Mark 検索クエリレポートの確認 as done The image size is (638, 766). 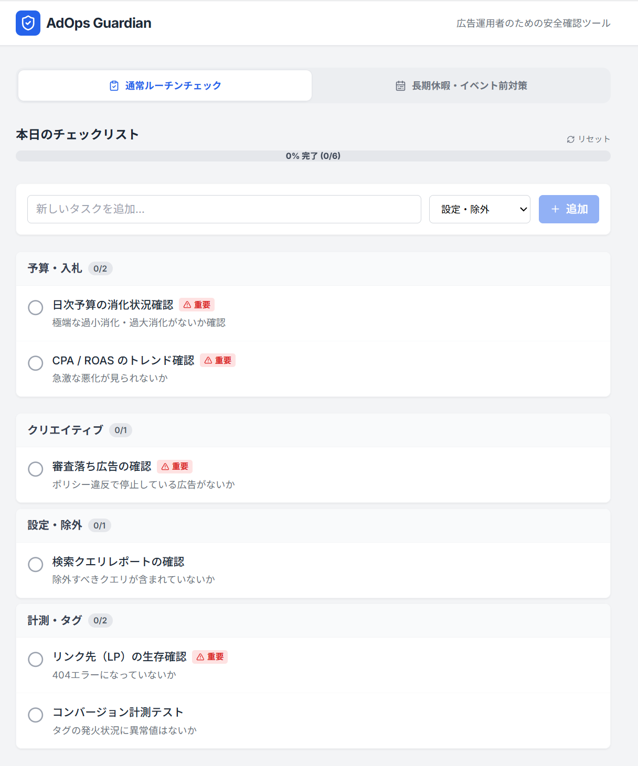(36, 565)
